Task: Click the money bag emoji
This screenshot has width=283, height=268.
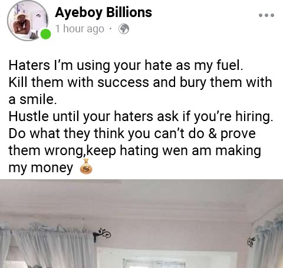Action: pos(86,166)
